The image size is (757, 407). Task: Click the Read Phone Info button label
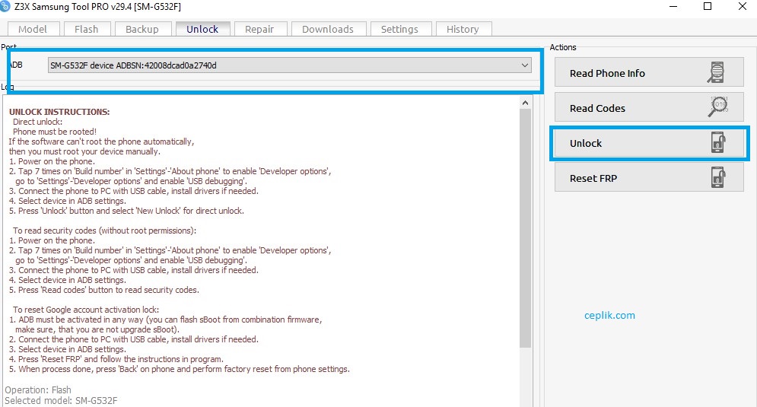(x=607, y=73)
